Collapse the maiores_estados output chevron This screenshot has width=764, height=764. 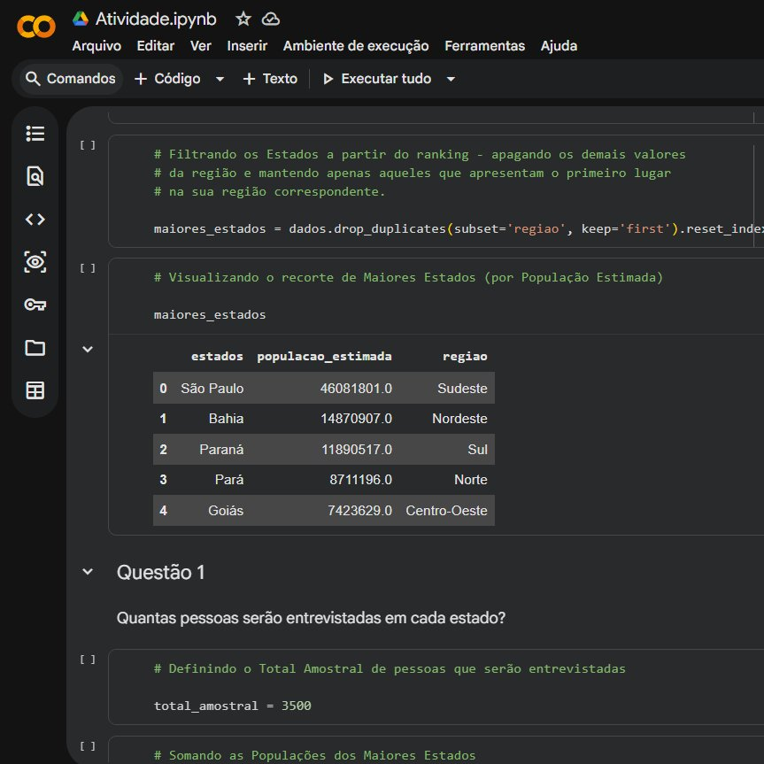[x=88, y=349]
